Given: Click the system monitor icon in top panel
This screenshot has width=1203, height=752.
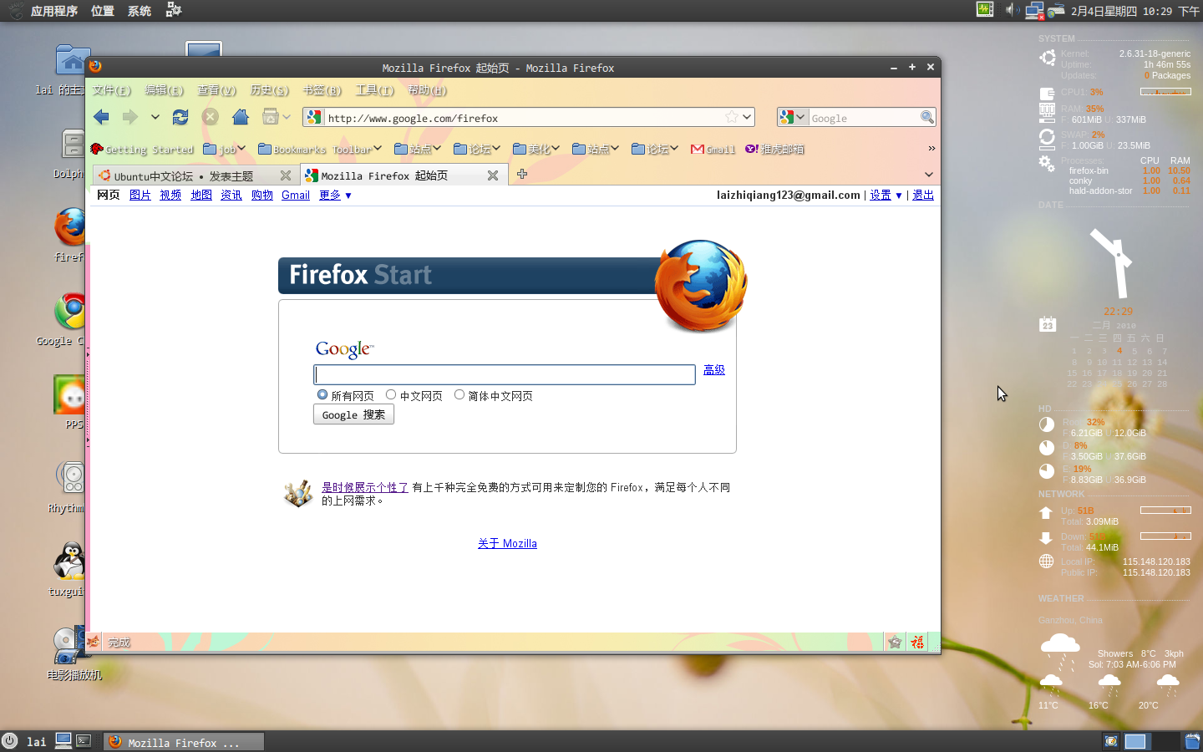Looking at the screenshot, I should pyautogui.click(x=985, y=10).
